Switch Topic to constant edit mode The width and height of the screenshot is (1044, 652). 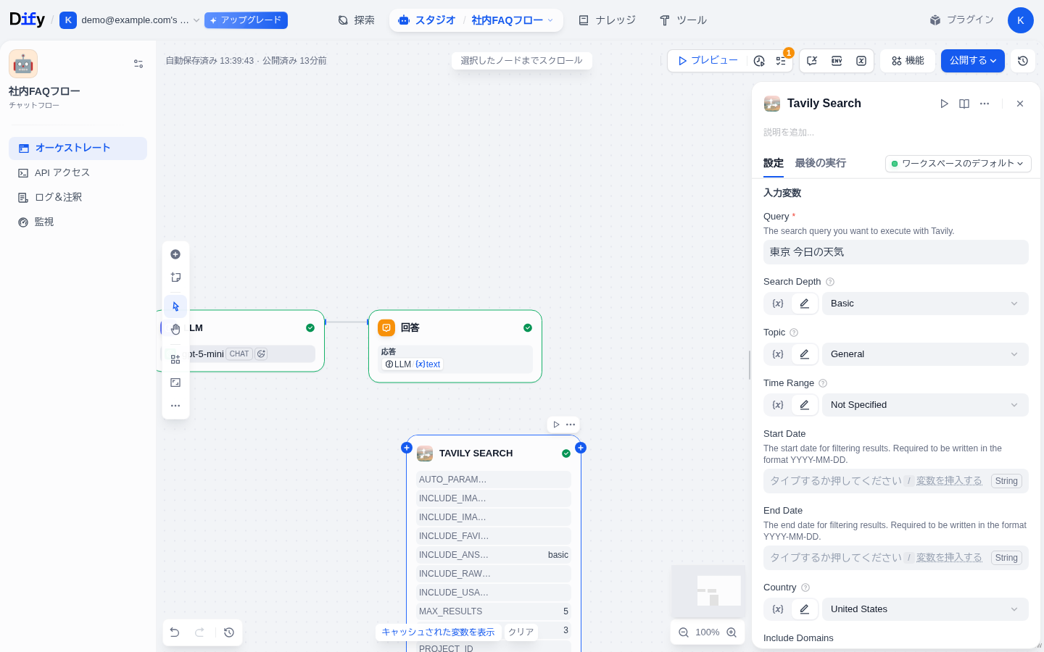coord(805,354)
